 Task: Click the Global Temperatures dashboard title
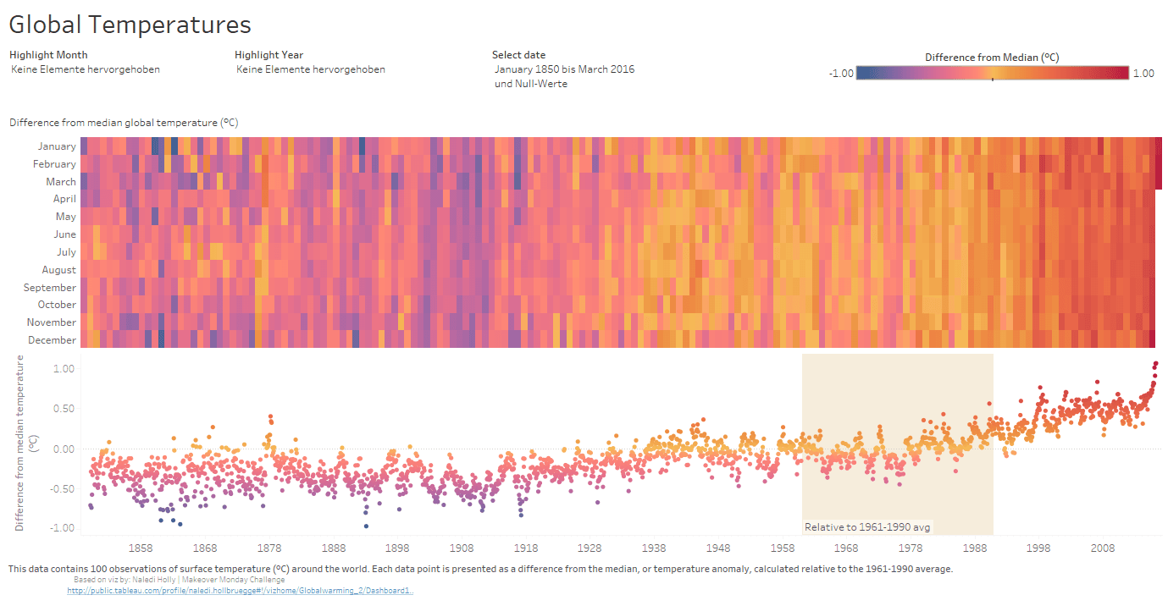[x=130, y=25]
